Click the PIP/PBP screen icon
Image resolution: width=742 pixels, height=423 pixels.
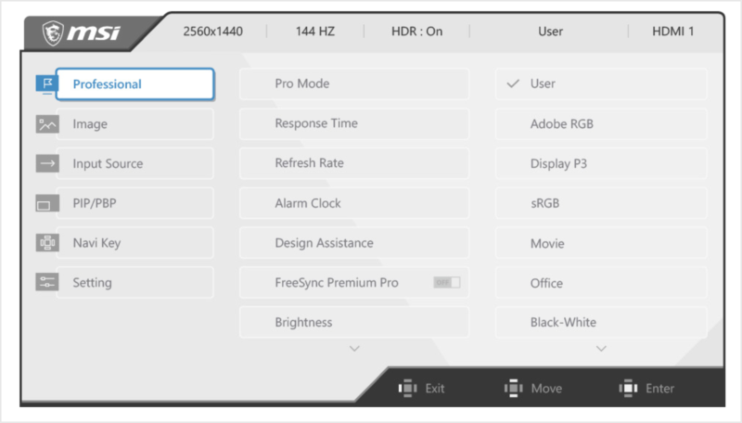click(x=47, y=203)
